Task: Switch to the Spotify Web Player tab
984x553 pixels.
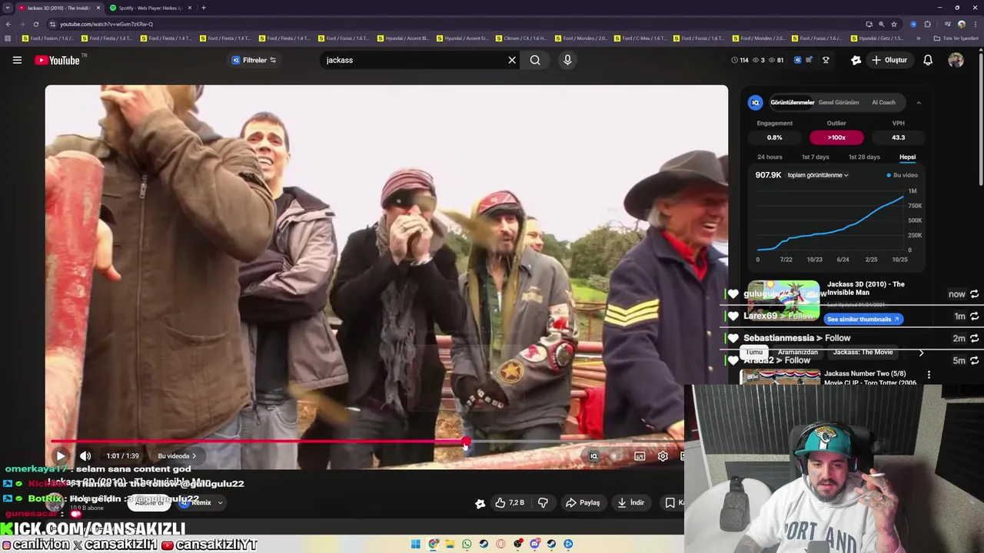Action: pos(151,8)
